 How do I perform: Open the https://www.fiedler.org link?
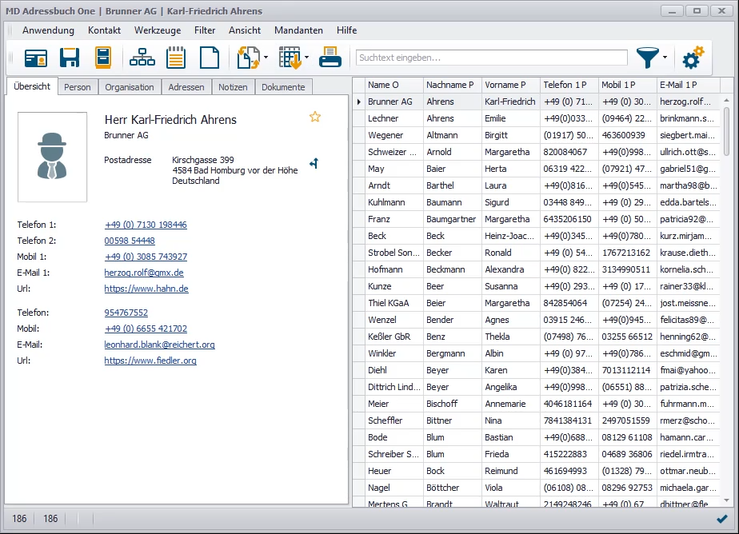150,361
